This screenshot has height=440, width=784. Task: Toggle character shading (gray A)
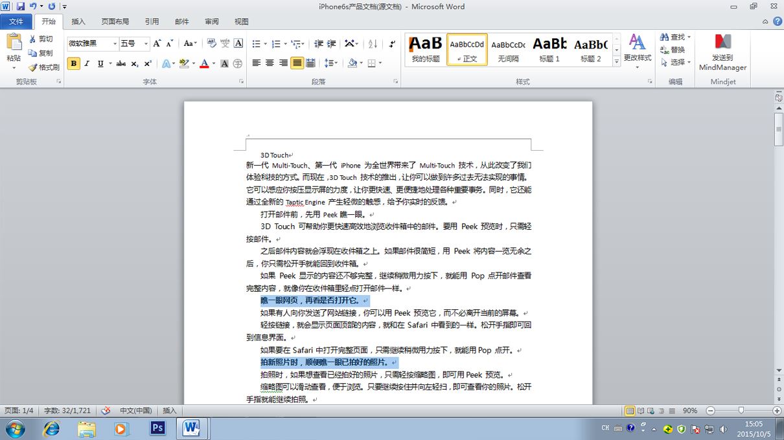tap(224, 63)
